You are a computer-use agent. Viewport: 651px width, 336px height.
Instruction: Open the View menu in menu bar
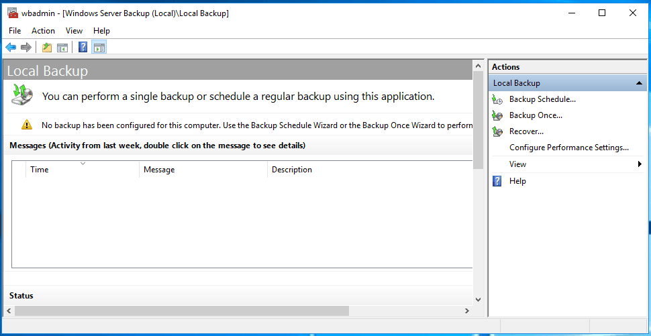pyautogui.click(x=74, y=31)
